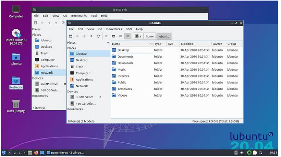
Task: Click clock showing 20:33
Action: pos(273,153)
